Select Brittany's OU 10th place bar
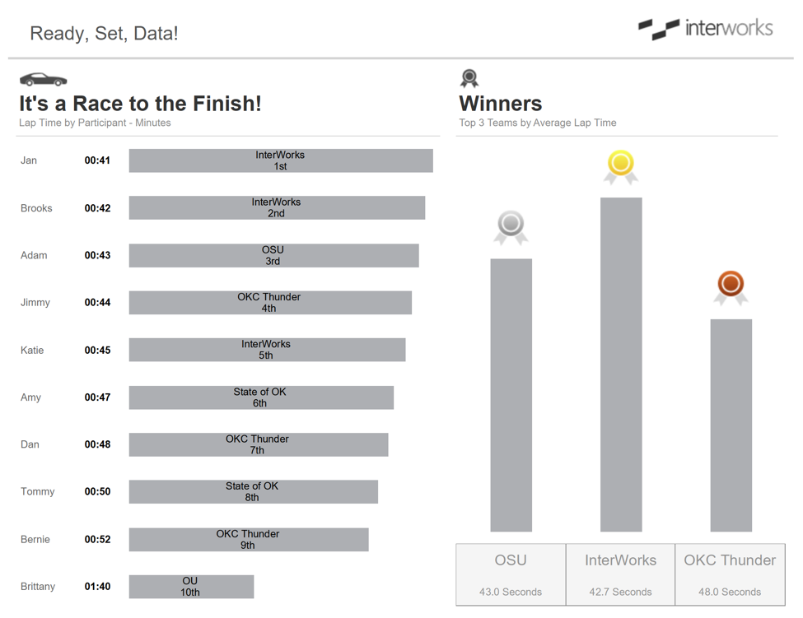 (x=191, y=586)
